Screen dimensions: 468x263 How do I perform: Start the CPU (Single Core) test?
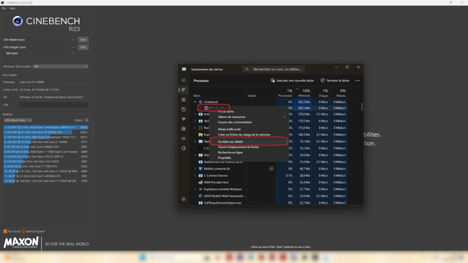[83, 47]
